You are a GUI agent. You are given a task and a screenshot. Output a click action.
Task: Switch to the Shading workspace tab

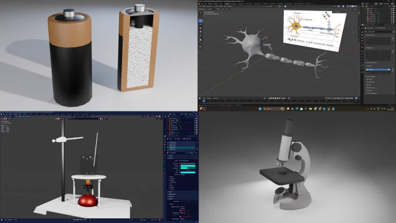point(265,4)
